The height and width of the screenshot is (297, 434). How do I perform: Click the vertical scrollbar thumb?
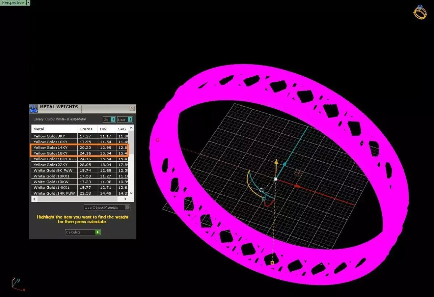[131, 142]
